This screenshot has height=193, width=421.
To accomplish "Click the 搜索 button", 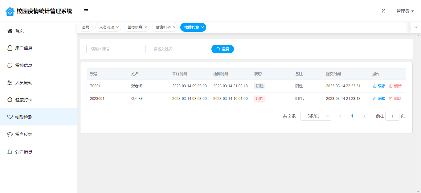I will point(223,49).
